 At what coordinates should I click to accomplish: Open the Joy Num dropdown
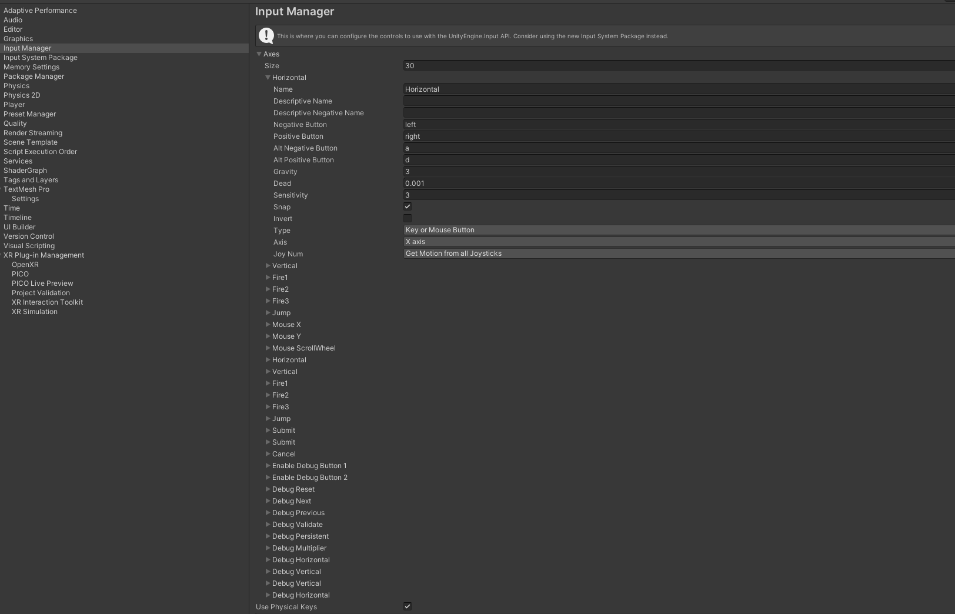(679, 253)
